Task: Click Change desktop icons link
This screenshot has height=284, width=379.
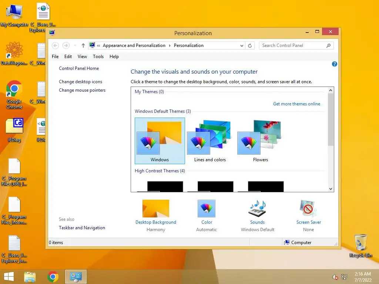Action: pos(80,82)
